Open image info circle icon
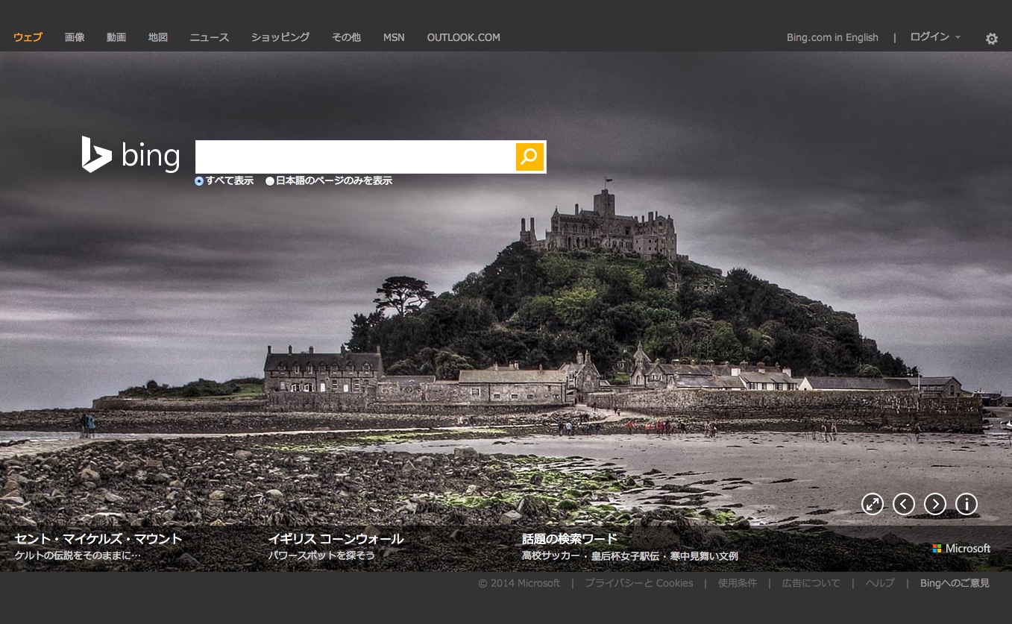 tap(966, 504)
